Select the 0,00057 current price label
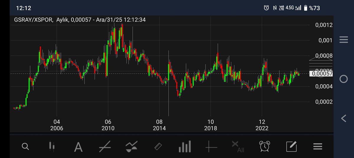 click(321, 74)
